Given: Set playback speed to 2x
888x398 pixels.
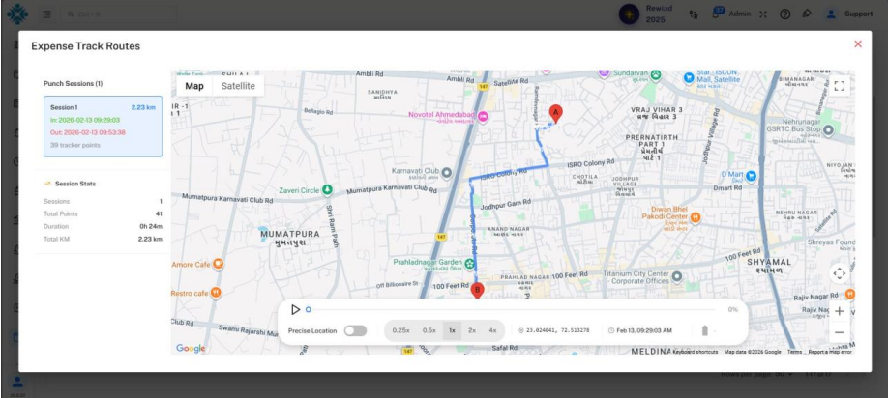Looking at the screenshot, I should [x=472, y=330].
